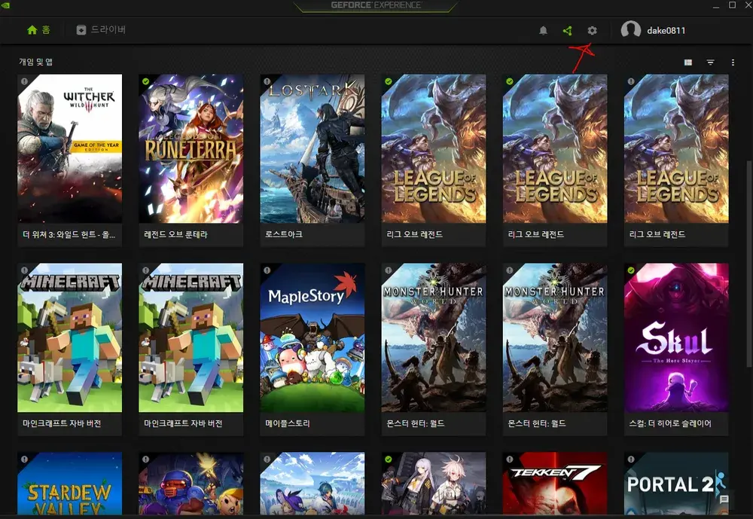Image resolution: width=753 pixels, height=519 pixels.
Task: Open the three-dot more options menu
Action: (733, 62)
